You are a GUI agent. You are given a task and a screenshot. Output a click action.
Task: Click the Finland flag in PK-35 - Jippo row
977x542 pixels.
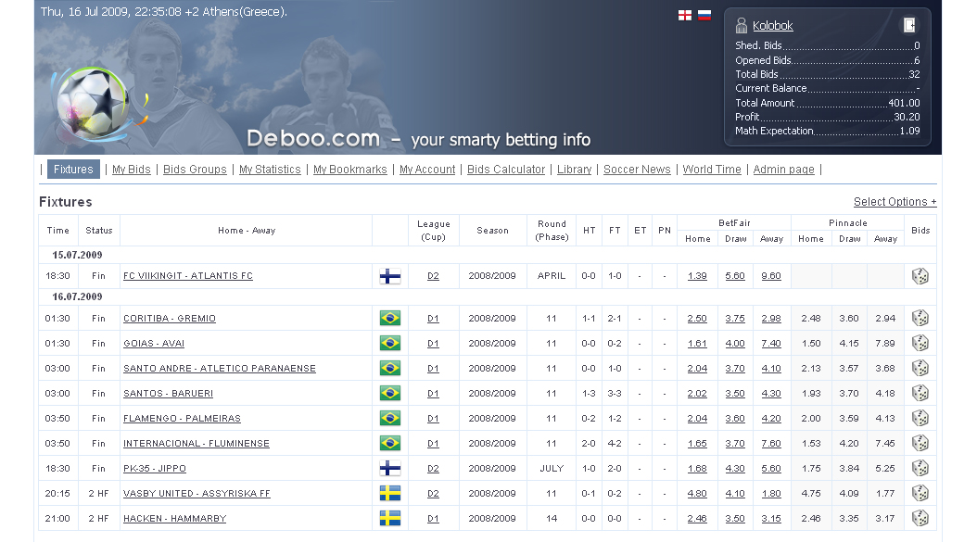tap(390, 468)
